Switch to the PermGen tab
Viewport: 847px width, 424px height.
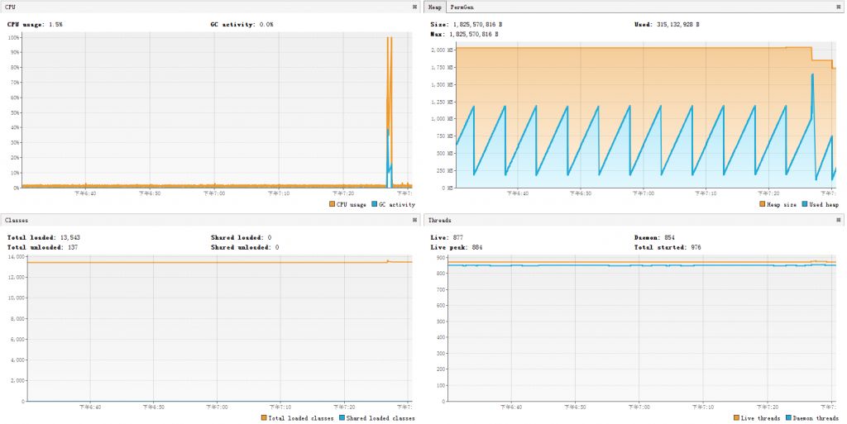click(462, 7)
